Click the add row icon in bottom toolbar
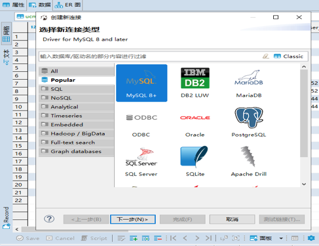The height and width of the screenshot is (246, 319). point(134,238)
